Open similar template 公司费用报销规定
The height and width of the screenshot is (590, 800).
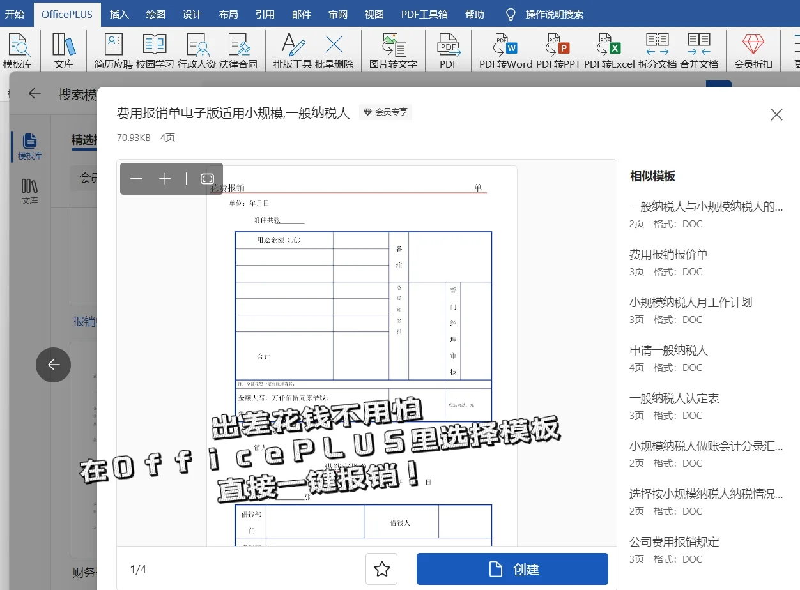pos(674,542)
